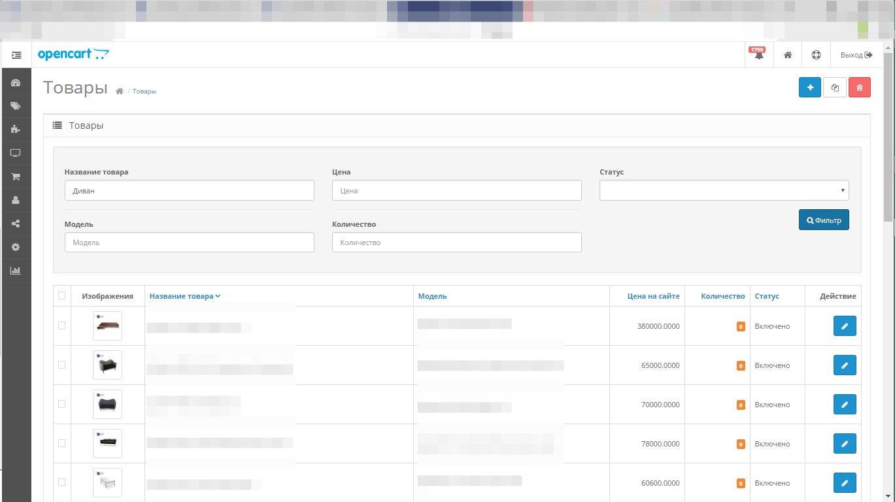The width and height of the screenshot is (895, 502).
Task: Edit the product priced 60600.0000
Action: pos(845,483)
